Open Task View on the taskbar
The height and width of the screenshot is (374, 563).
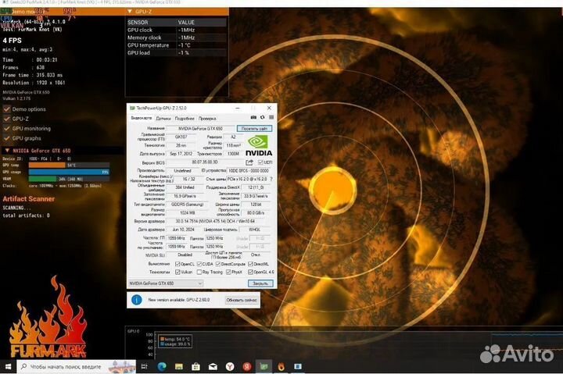tap(145, 366)
